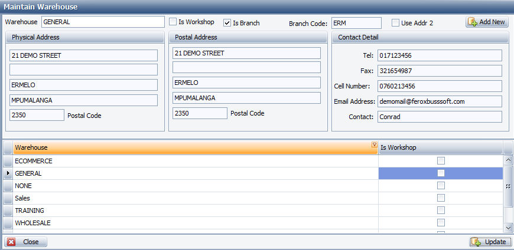The height and width of the screenshot is (250, 514).
Task: Tick Is Workshop for Sales row
Action: (x=441, y=198)
